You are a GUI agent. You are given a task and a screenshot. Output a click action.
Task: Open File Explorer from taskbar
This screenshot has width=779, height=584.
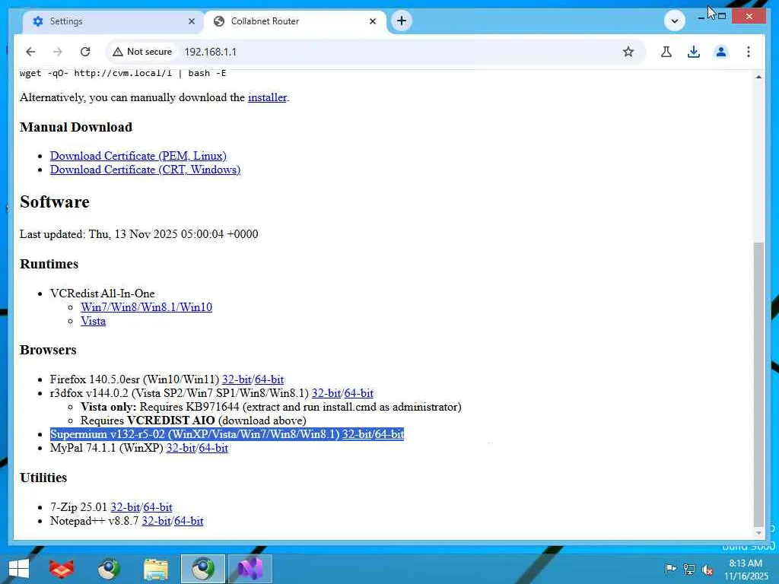(155, 569)
